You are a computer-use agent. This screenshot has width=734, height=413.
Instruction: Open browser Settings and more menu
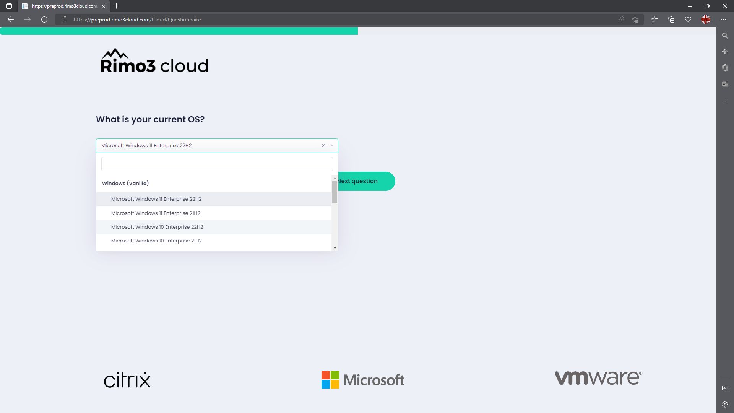[723, 20]
